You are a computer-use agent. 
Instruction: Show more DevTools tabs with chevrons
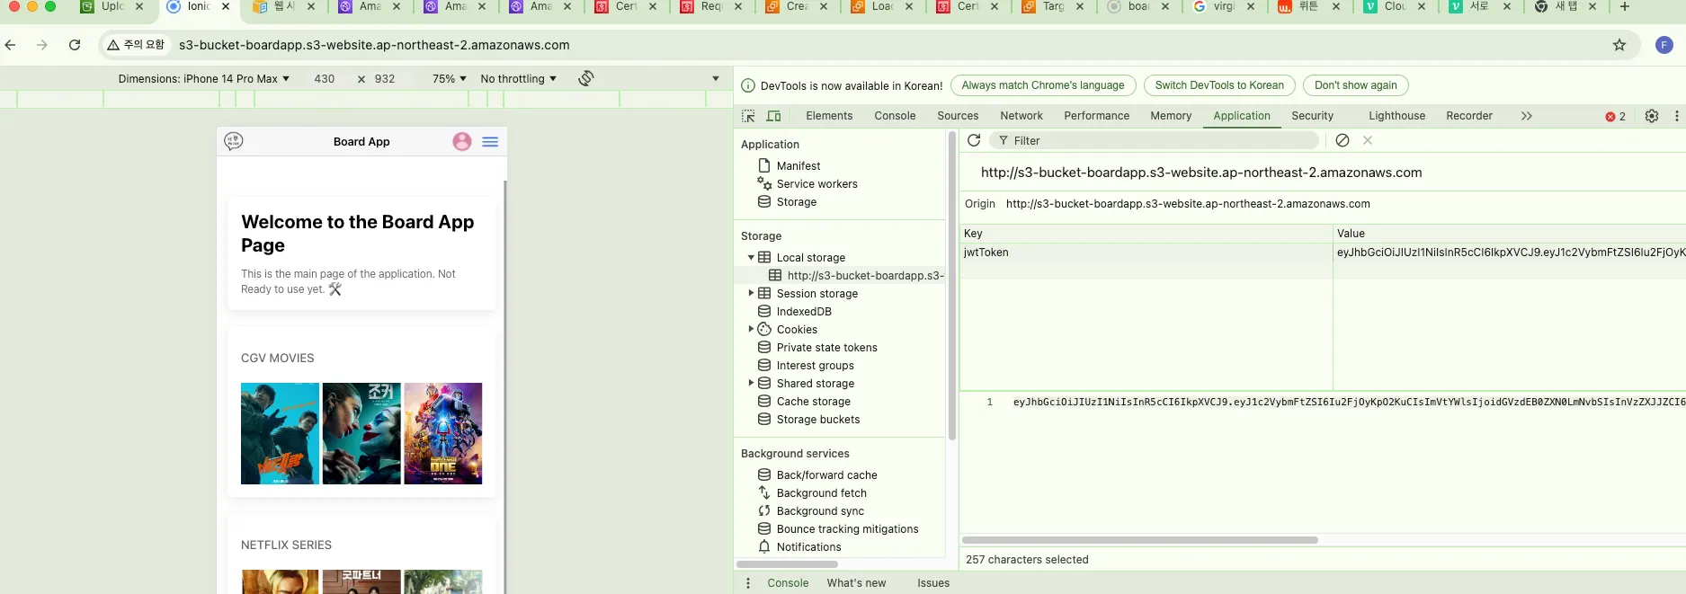(1527, 116)
